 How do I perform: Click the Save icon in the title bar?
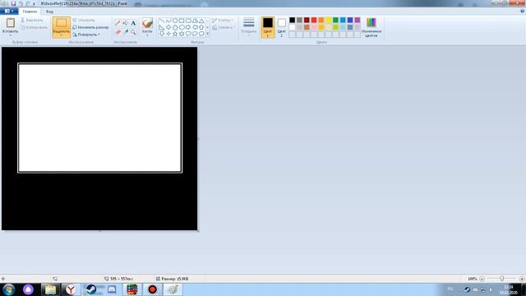pyautogui.click(x=13, y=3)
